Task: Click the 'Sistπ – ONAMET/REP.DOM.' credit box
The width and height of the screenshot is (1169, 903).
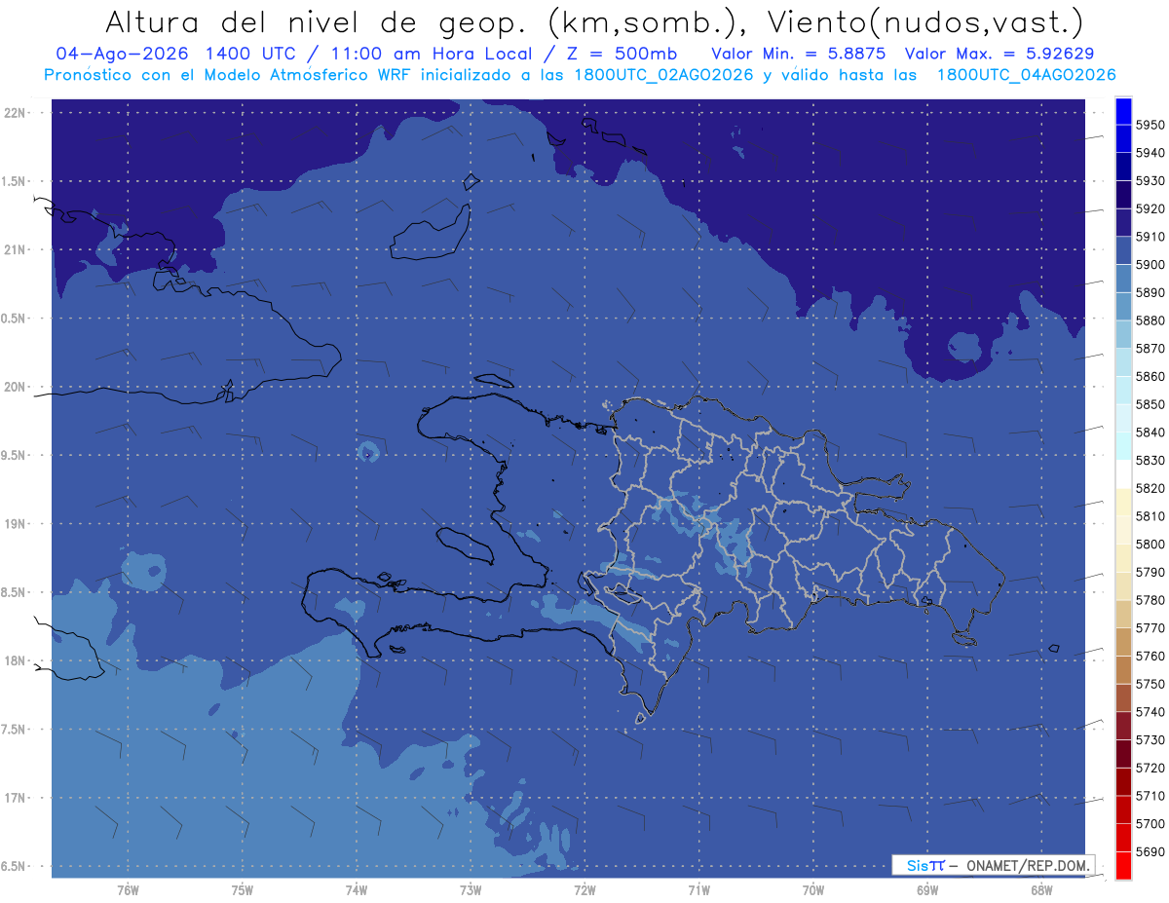Action: click(x=994, y=865)
